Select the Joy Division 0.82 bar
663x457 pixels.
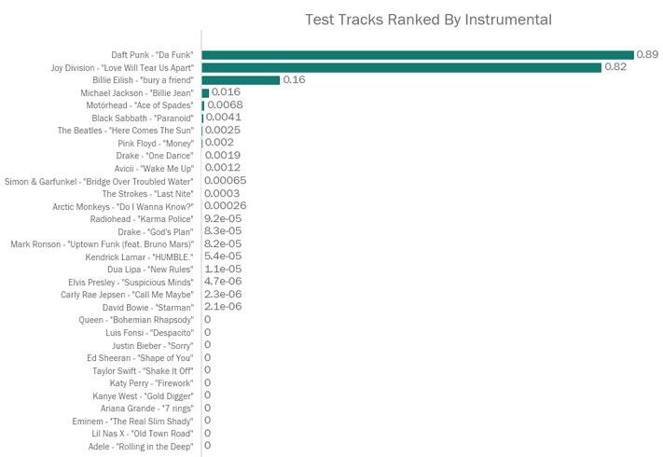pos(402,68)
